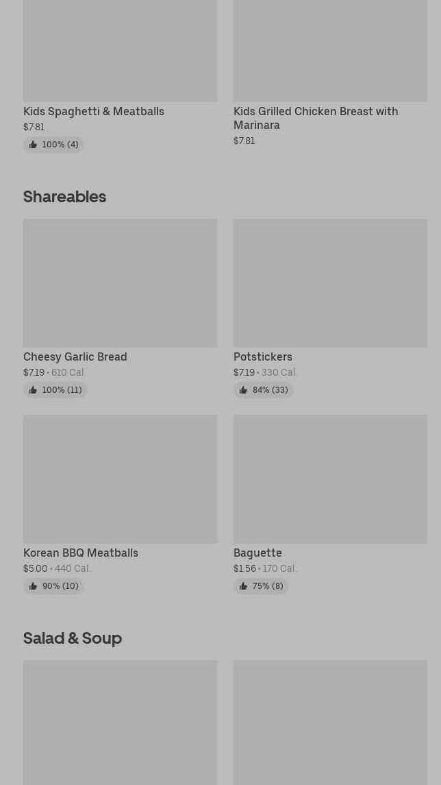Open the Baguette item photo

pyautogui.click(x=330, y=479)
